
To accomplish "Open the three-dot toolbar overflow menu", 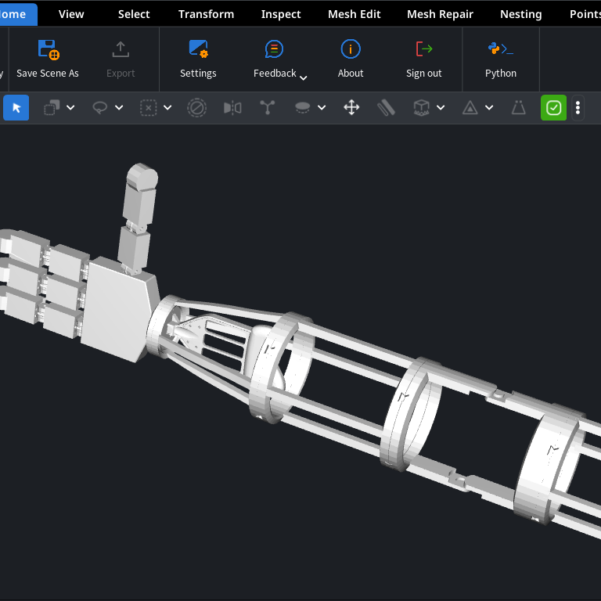I will pyautogui.click(x=578, y=108).
